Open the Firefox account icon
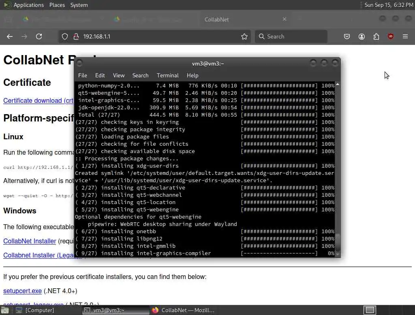This screenshot has width=415, height=315. tap(362, 36)
